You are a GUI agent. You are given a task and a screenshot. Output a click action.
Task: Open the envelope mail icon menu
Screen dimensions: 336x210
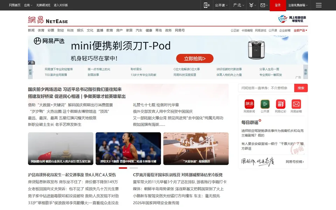264,5
